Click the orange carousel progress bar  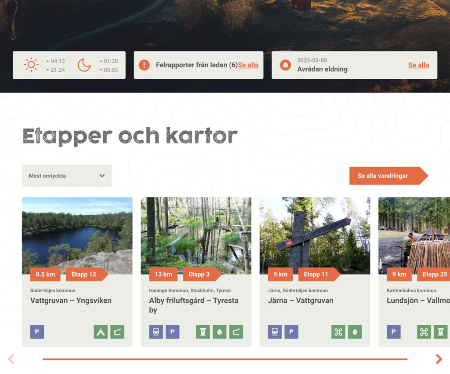(225, 359)
